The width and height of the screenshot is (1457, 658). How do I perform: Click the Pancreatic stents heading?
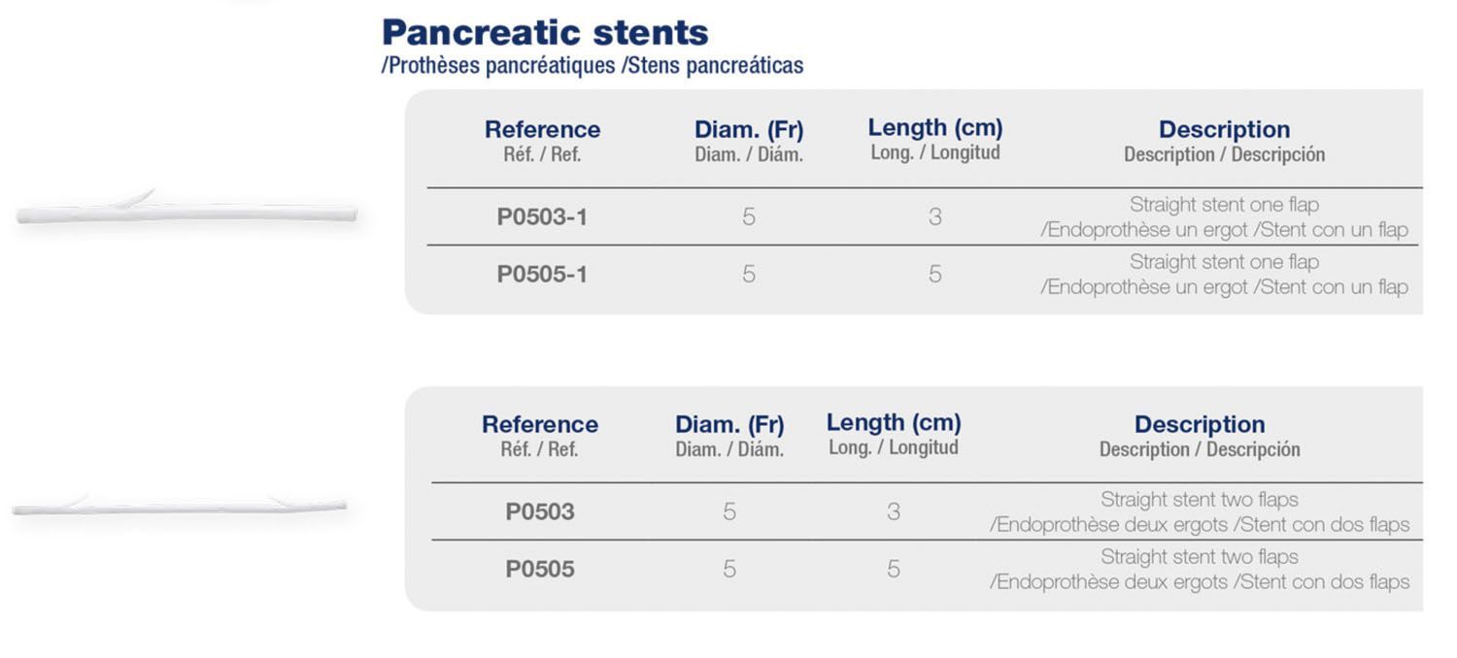[x=545, y=33]
